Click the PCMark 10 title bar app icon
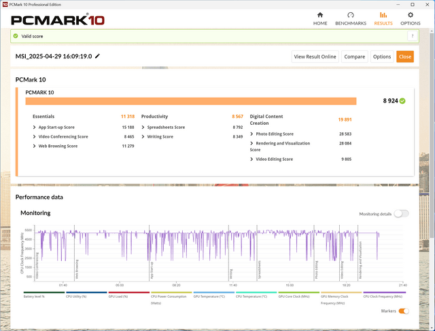Image resolution: width=435 pixels, height=331 pixels. pyautogui.click(x=5, y=5)
